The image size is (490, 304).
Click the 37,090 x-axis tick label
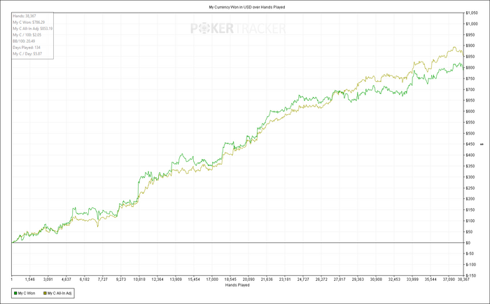point(449,279)
